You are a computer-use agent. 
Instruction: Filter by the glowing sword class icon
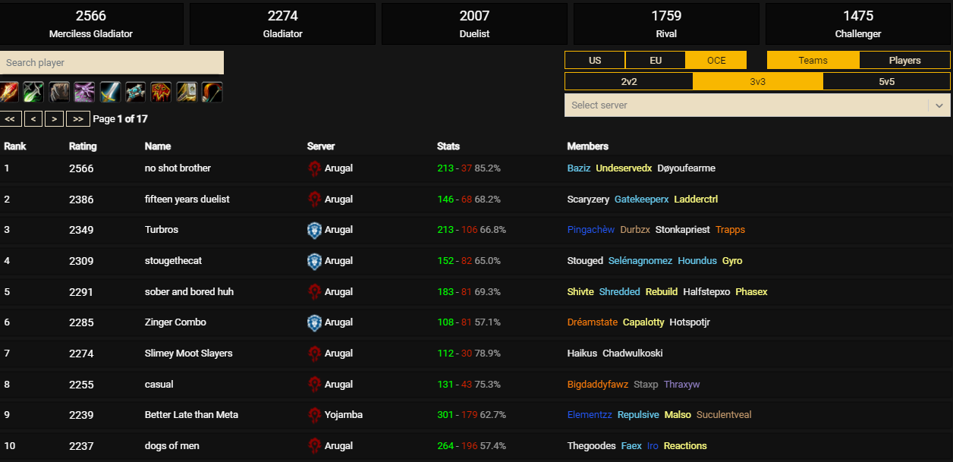coord(110,93)
